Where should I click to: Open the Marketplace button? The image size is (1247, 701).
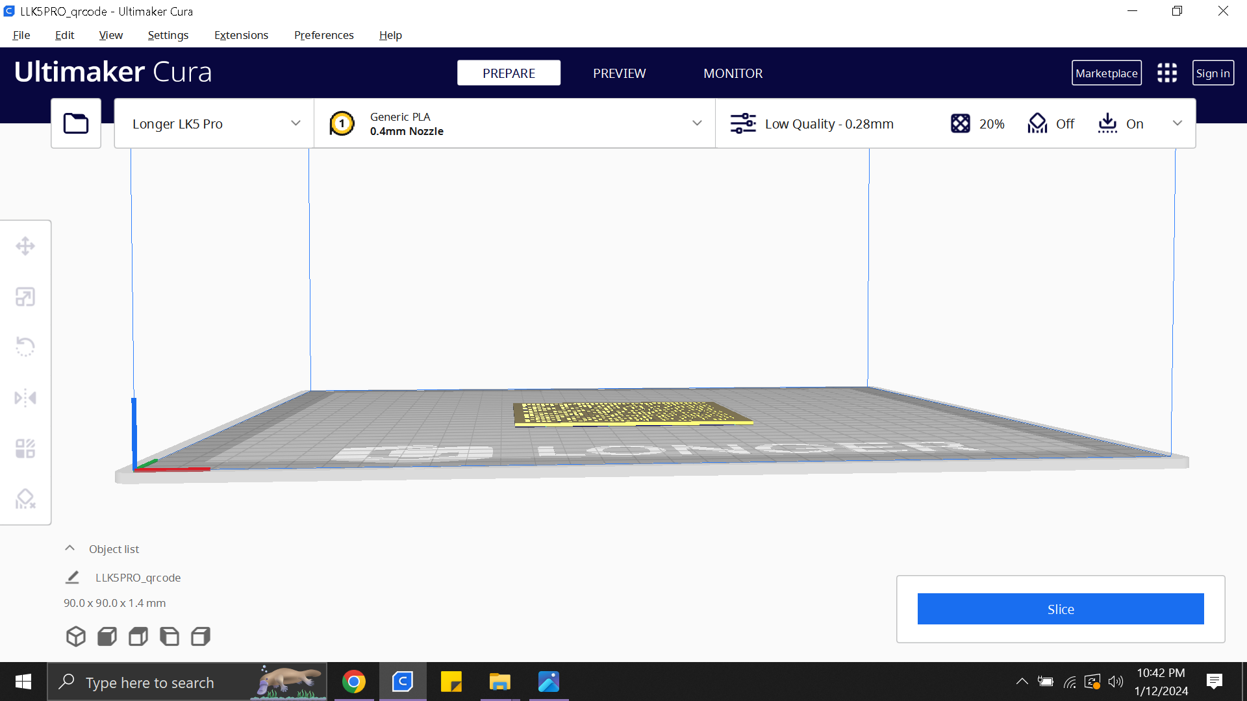pyautogui.click(x=1106, y=73)
